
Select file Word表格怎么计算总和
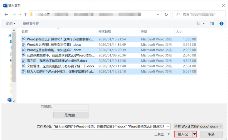click(x=109, y=39)
